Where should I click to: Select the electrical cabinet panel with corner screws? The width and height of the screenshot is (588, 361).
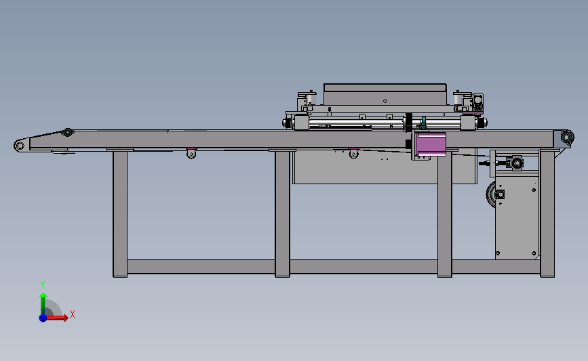(517, 217)
